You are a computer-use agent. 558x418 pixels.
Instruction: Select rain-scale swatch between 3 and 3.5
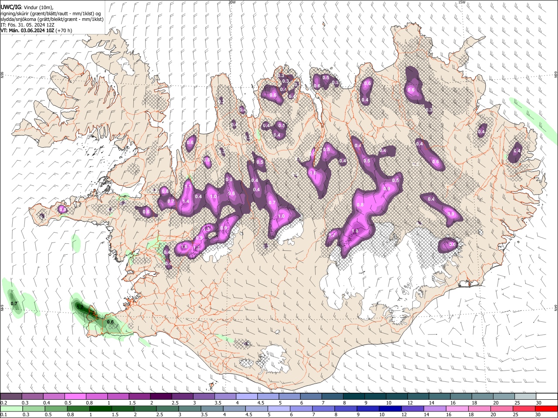(190, 408)
